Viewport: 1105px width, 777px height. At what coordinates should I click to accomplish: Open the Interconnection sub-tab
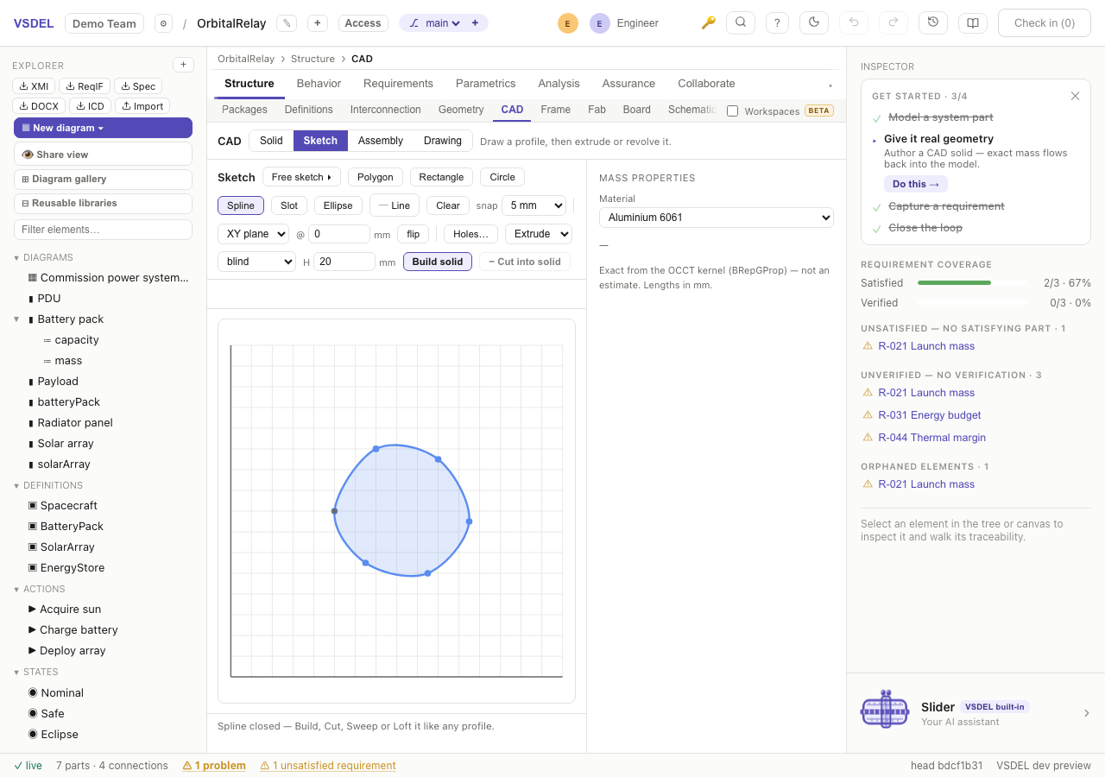(x=386, y=110)
